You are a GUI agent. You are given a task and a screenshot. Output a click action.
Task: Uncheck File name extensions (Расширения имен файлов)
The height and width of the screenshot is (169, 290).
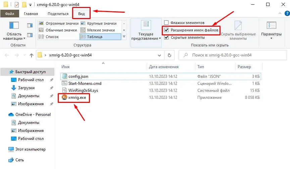coord(166,30)
